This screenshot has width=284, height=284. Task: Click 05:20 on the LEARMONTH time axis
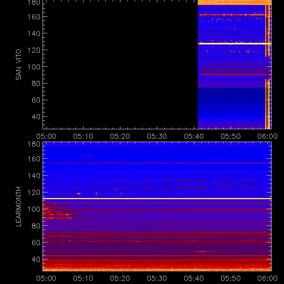coord(120,278)
